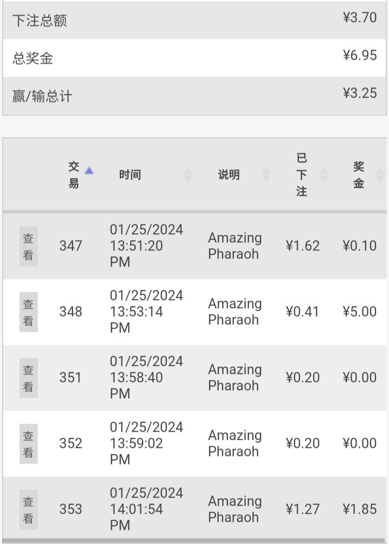The height and width of the screenshot is (544, 389).
Task: Click 查看 button for transaction 347
Action: [x=28, y=246]
